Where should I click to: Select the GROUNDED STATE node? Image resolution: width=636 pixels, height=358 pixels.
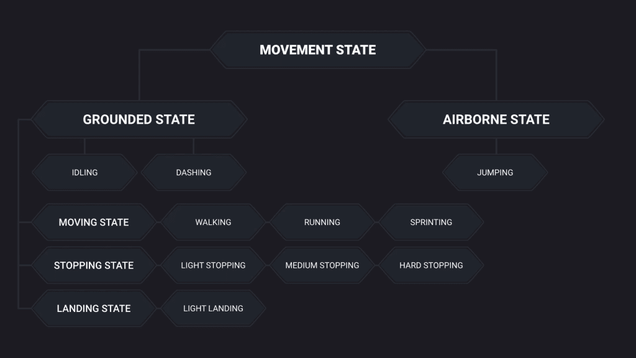[x=139, y=119]
